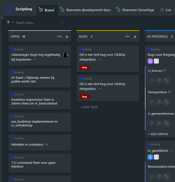
Task: Add a task with OPEN column plus
Action: (x=67, y=37)
